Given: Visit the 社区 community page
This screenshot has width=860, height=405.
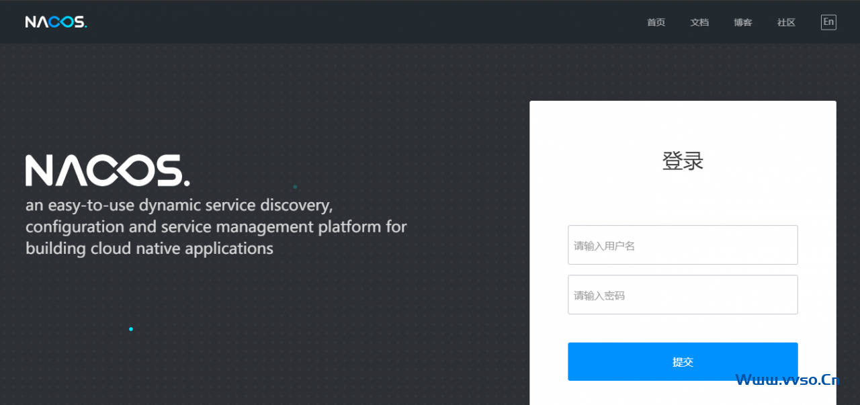Looking at the screenshot, I should [x=786, y=22].
